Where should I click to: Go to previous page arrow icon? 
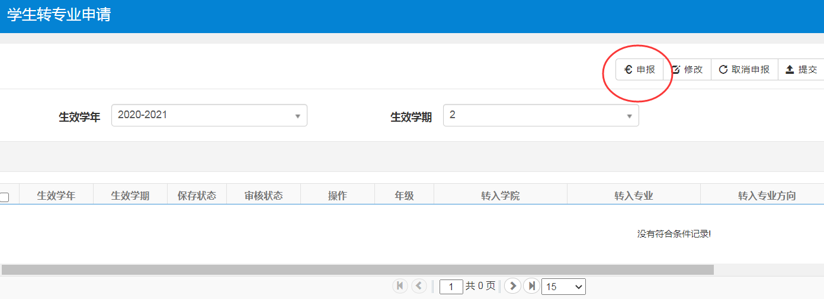tap(419, 286)
